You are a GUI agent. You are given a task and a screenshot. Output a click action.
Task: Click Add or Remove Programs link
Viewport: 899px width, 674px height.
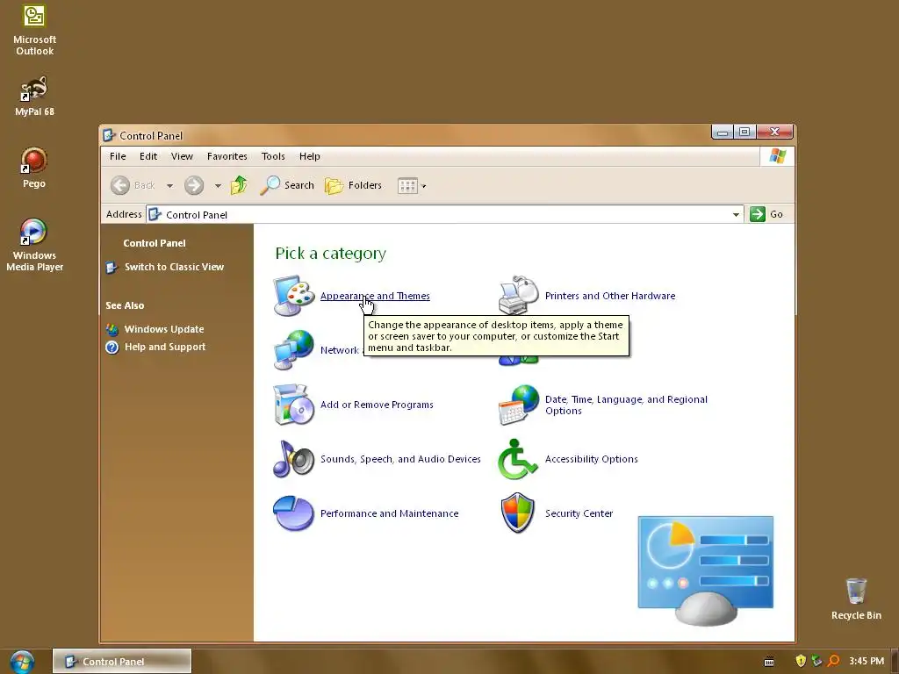tap(377, 405)
